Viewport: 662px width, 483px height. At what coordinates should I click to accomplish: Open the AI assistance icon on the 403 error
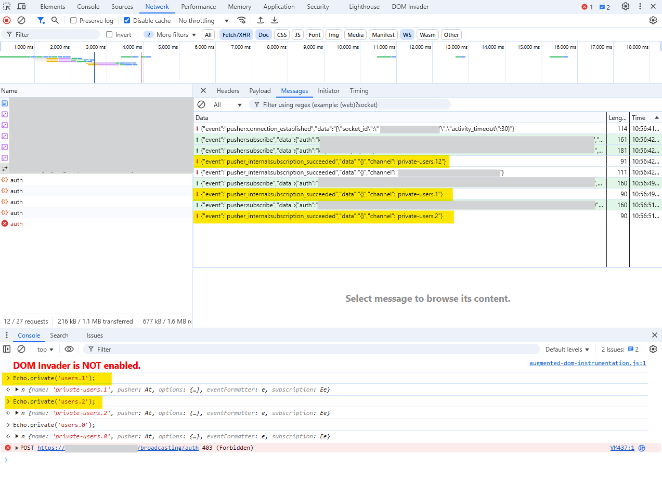pos(642,448)
